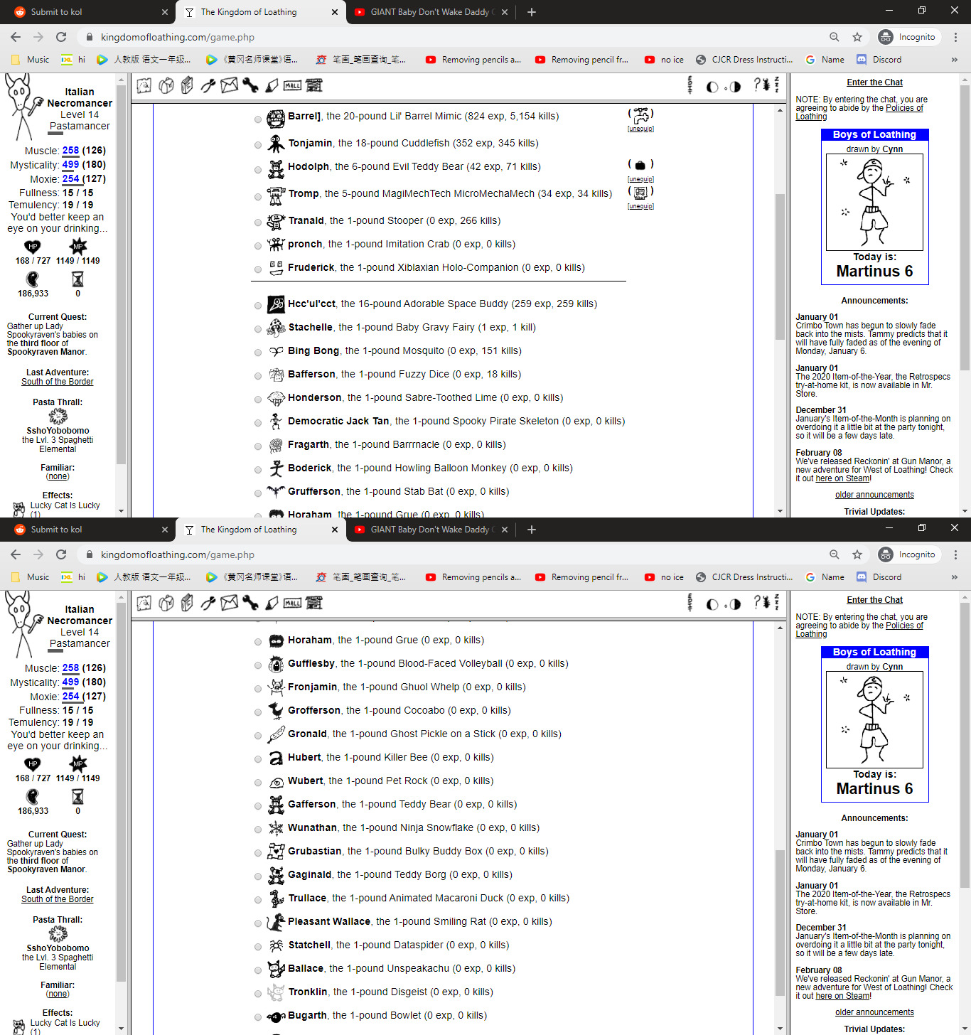The width and height of the screenshot is (971, 1035).
Task: Click the vertical EDIT icon in top window
Action: [690, 85]
